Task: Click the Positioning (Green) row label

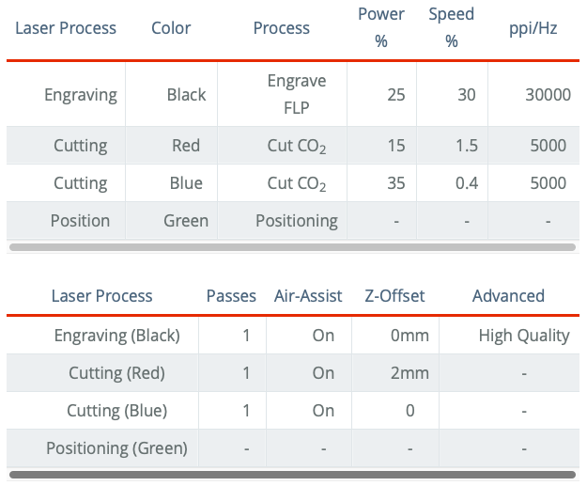Action: pyautogui.click(x=116, y=448)
